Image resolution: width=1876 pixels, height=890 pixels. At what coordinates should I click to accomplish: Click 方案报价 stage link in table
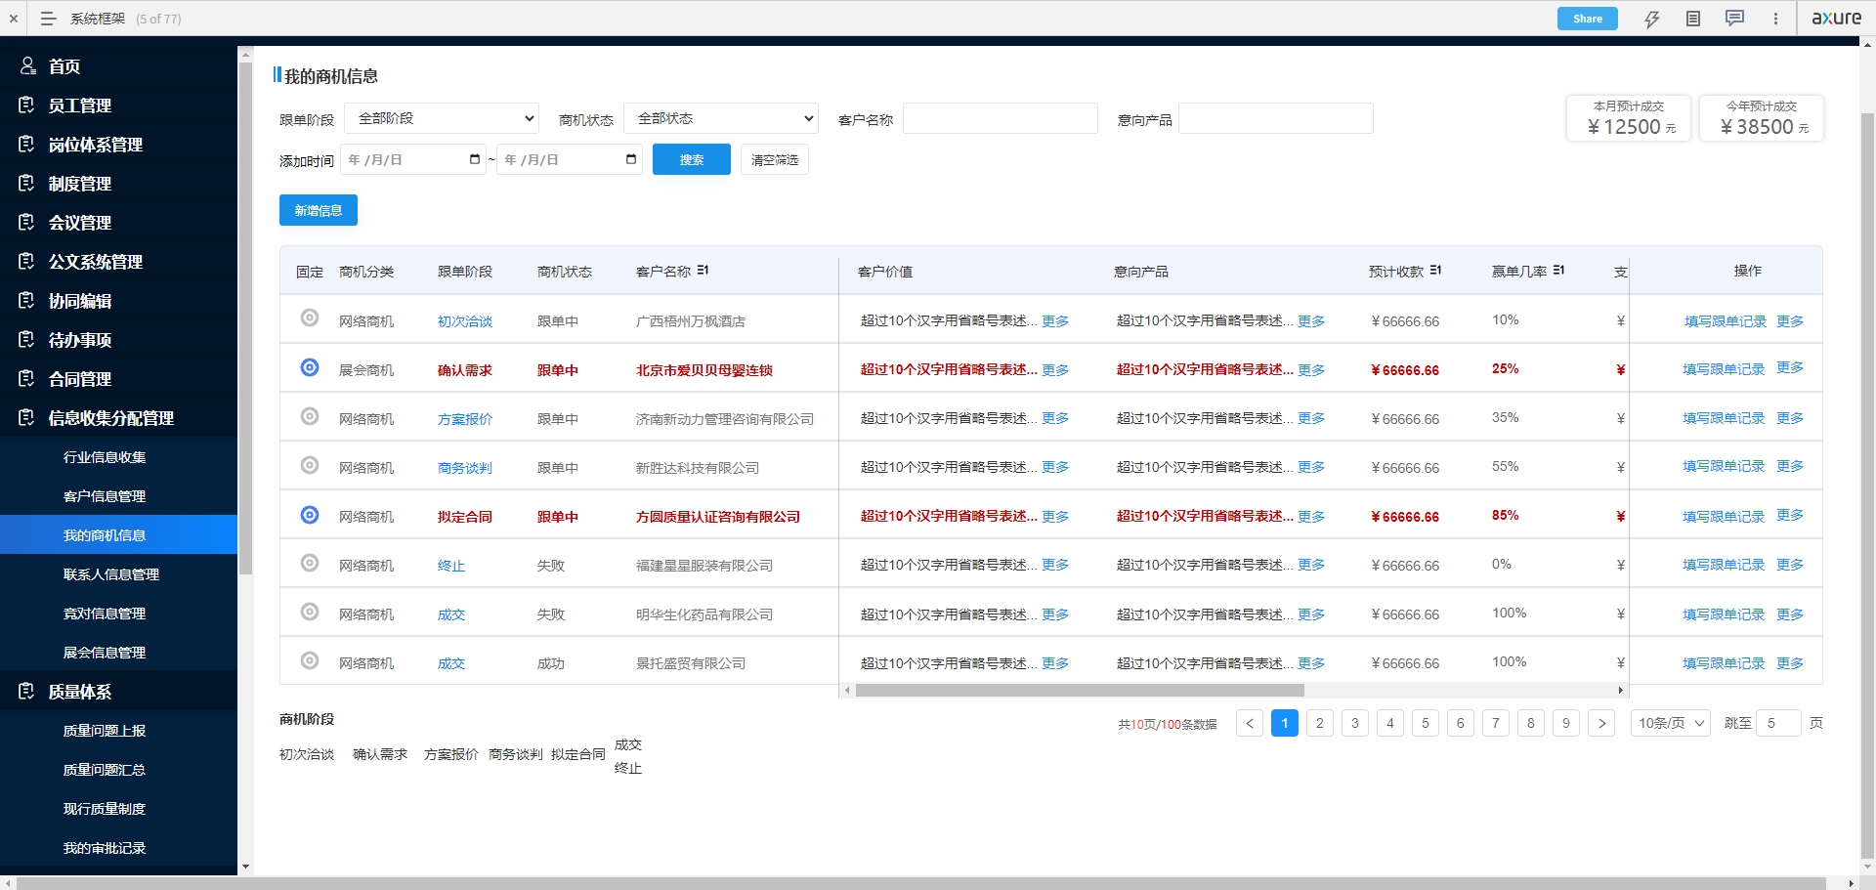(x=465, y=419)
